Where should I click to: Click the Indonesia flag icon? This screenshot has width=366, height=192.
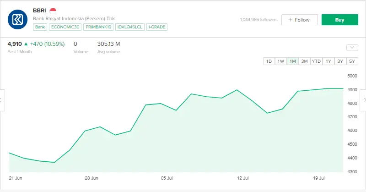[53, 11]
